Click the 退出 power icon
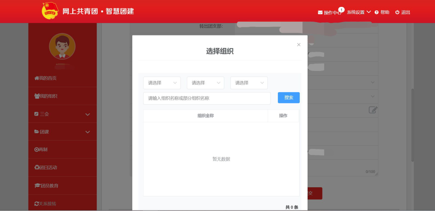 (x=397, y=12)
